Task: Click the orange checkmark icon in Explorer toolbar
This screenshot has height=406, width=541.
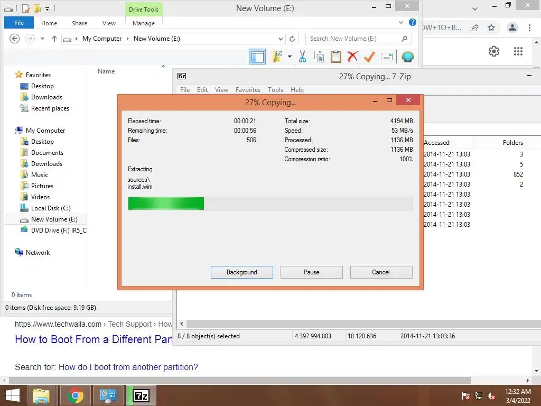Action: [x=369, y=57]
